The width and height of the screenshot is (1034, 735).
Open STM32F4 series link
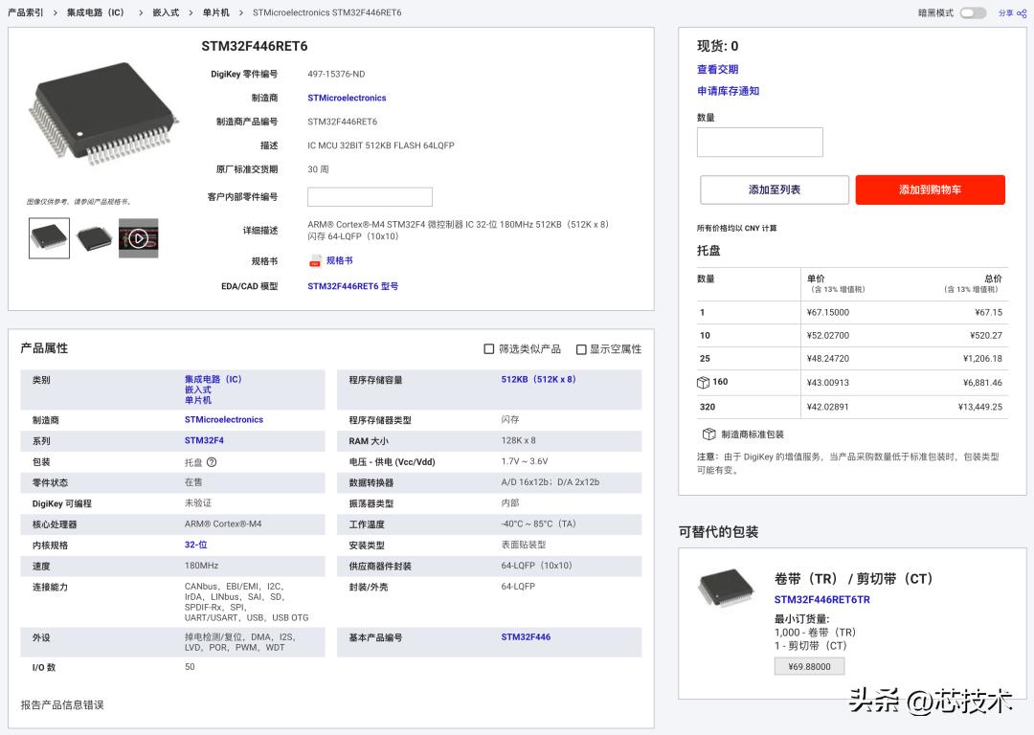[x=204, y=440]
